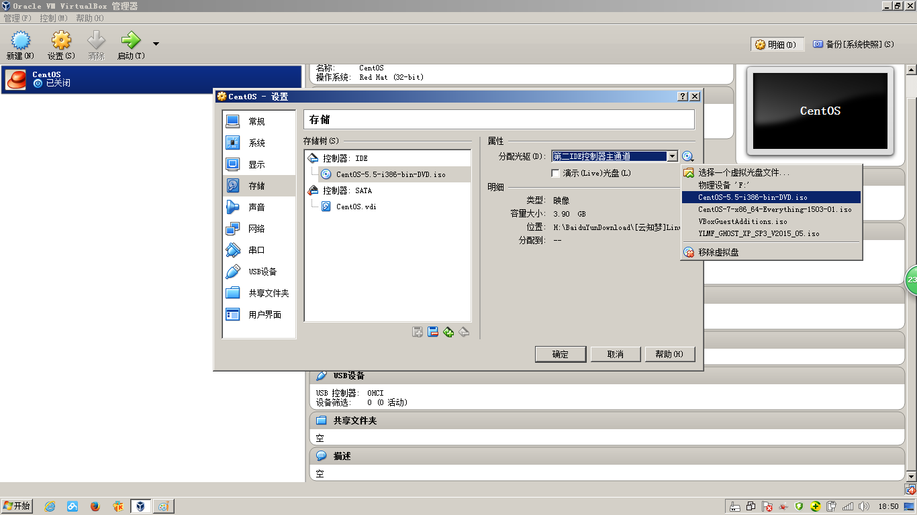Select CentOS.vdi disk in the storage tree
This screenshot has width=917, height=515.
click(x=387, y=207)
